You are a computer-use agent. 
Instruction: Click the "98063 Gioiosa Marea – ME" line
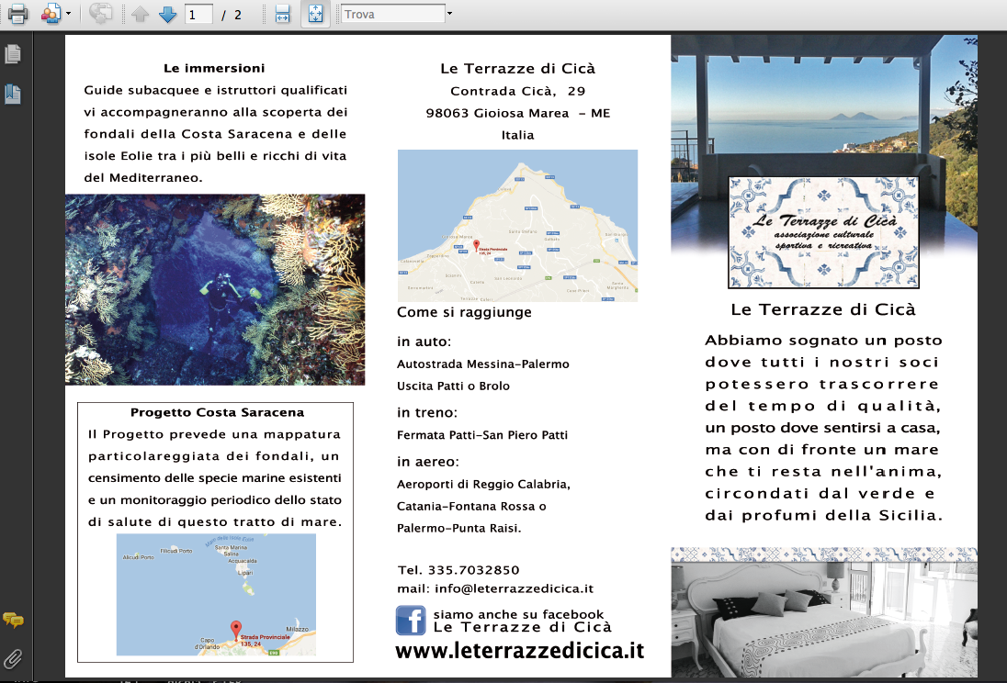517,113
